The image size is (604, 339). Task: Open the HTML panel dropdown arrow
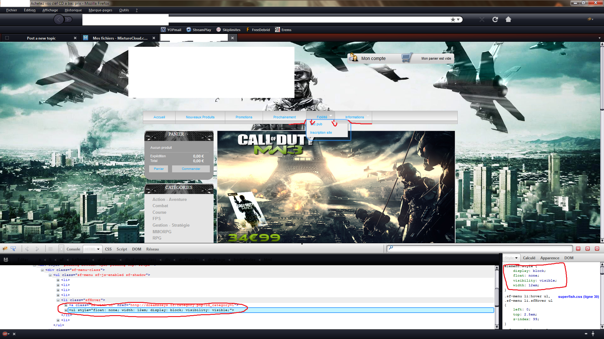point(98,249)
